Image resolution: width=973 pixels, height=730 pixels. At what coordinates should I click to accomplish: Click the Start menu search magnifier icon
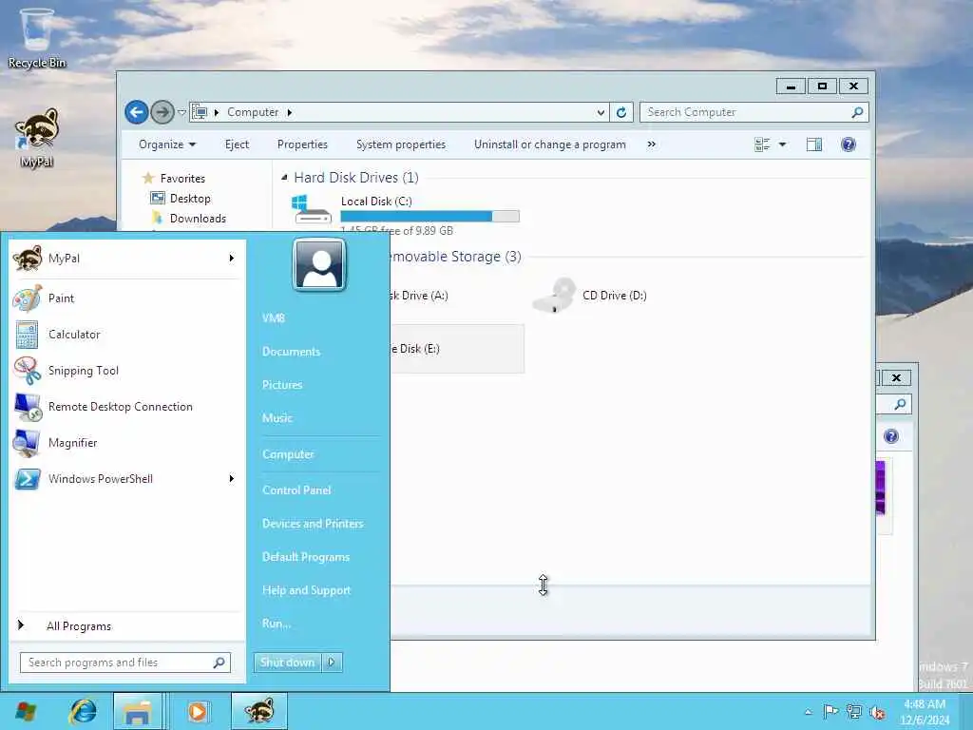click(219, 663)
